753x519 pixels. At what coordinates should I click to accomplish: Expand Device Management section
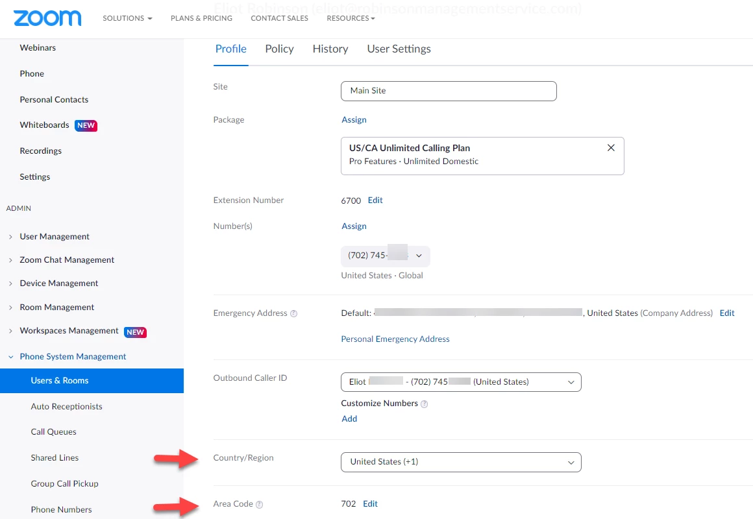[10, 284]
